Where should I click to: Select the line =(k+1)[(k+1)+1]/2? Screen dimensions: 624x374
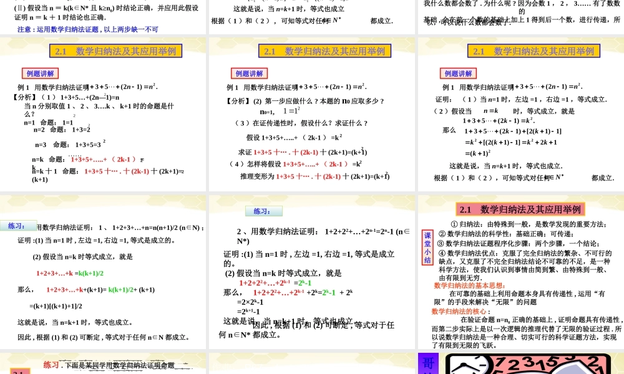[x=56, y=306]
